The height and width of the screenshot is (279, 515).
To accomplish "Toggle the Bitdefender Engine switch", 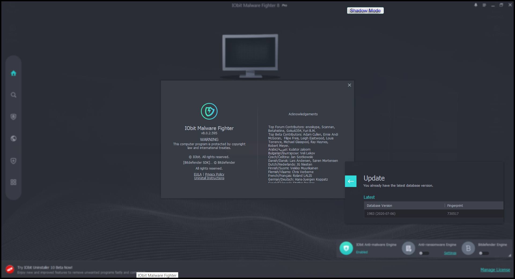I will point(484,253).
